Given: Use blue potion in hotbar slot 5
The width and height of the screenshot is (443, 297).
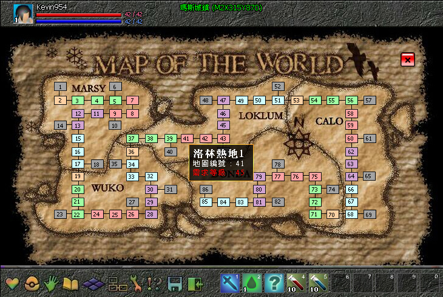Looking at the screenshot, I should tap(318, 283).
